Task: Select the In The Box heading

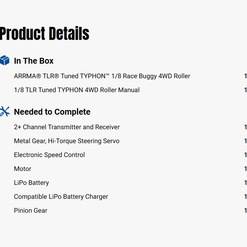Action: point(34,61)
